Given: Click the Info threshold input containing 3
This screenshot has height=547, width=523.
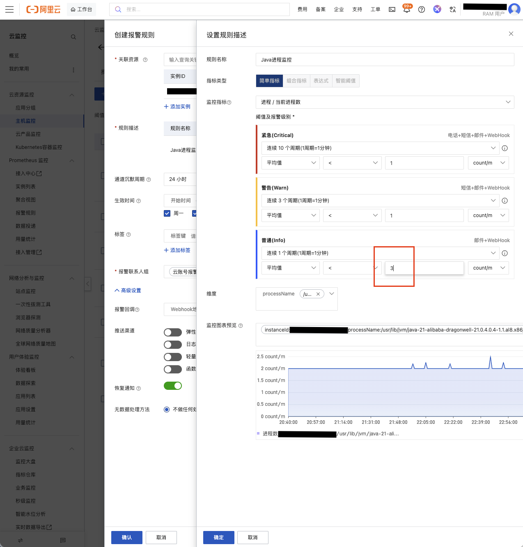Looking at the screenshot, I should [x=424, y=268].
